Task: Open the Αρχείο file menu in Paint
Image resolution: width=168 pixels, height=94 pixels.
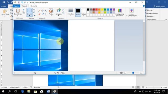Action: tap(17, 6)
